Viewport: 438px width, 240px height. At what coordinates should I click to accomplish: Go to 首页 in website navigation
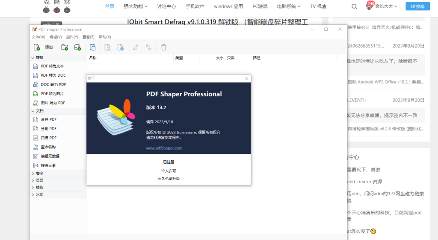coord(109,6)
